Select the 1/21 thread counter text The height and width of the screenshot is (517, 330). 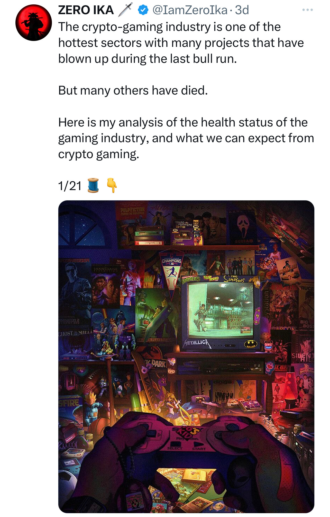(x=70, y=186)
